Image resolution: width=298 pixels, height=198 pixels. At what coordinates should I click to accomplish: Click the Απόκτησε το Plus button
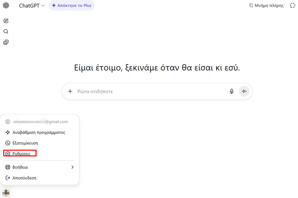pyautogui.click(x=72, y=6)
